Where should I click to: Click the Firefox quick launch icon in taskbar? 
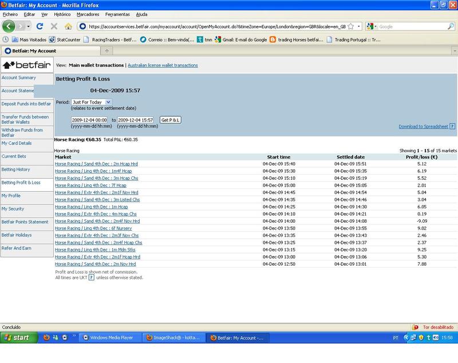pyautogui.click(x=46, y=338)
